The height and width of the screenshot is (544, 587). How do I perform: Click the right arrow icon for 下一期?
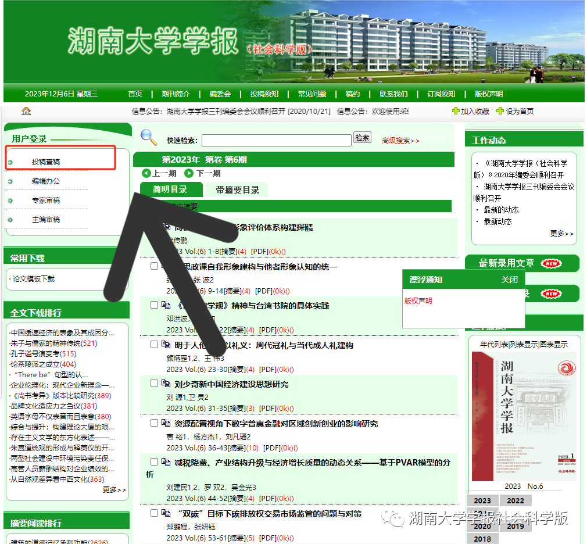pyautogui.click(x=189, y=173)
